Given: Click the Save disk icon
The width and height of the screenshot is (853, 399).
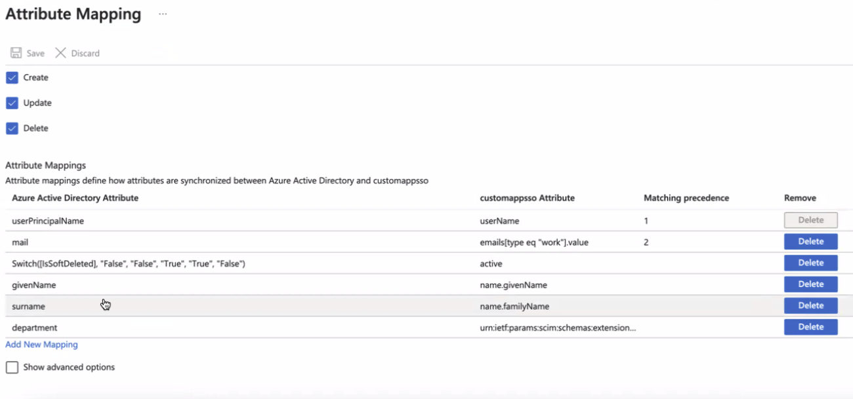Looking at the screenshot, I should [16, 53].
